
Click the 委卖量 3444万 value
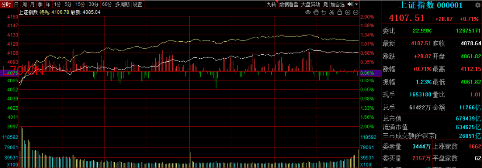(x=422, y=147)
